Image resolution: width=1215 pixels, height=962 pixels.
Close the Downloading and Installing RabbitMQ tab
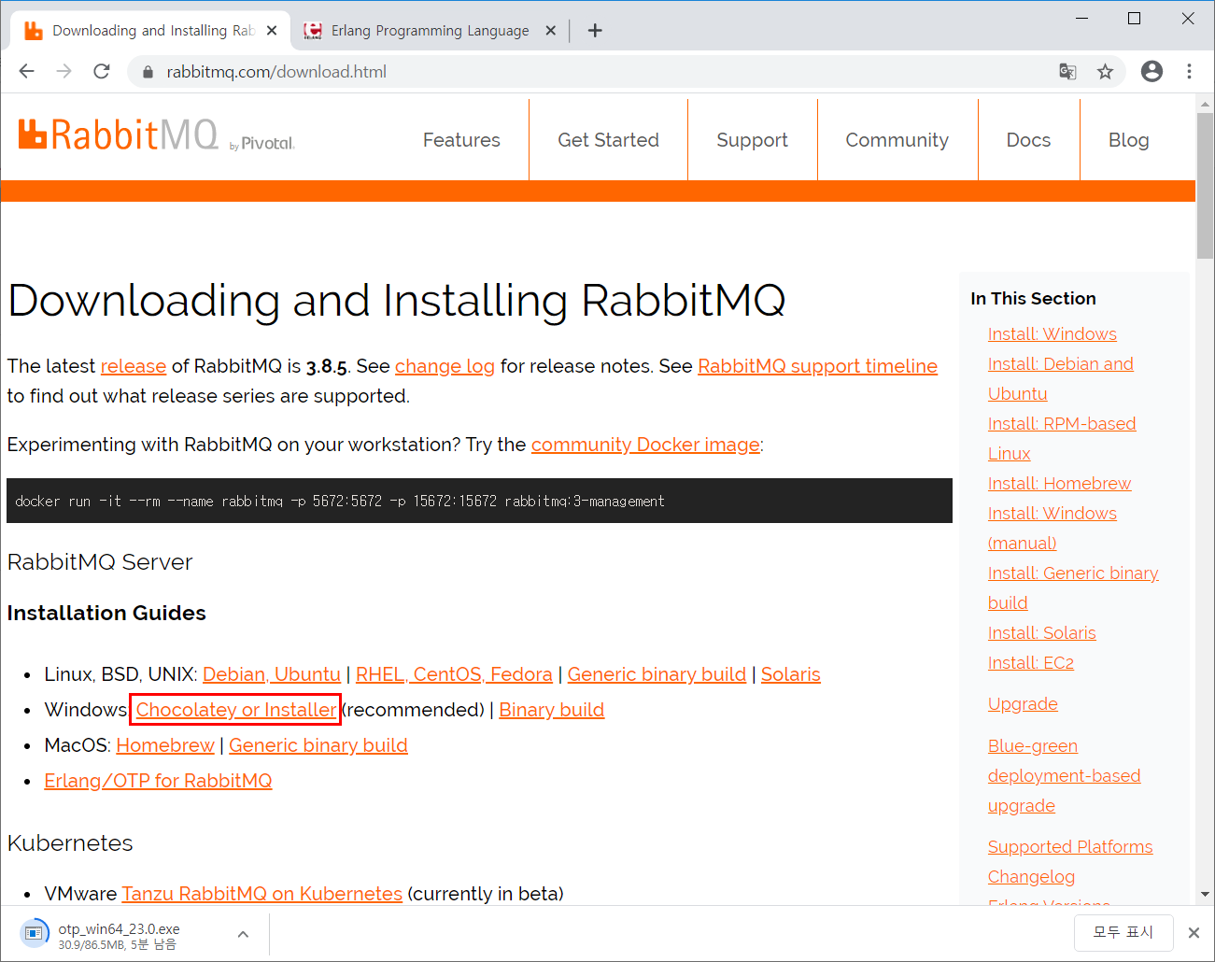[272, 31]
